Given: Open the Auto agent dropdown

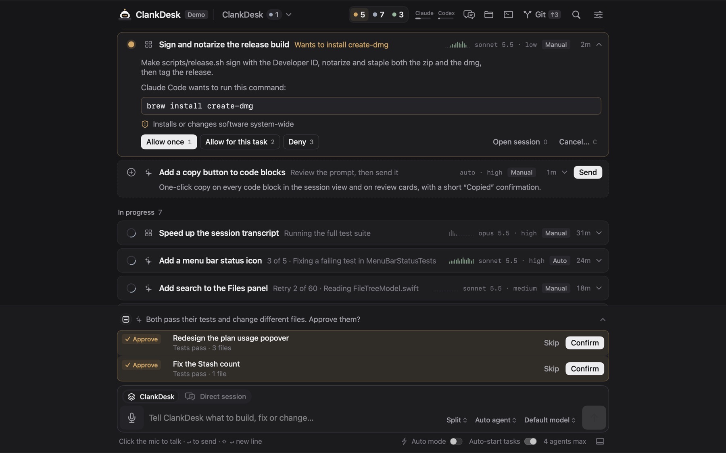Looking at the screenshot, I should click(495, 420).
